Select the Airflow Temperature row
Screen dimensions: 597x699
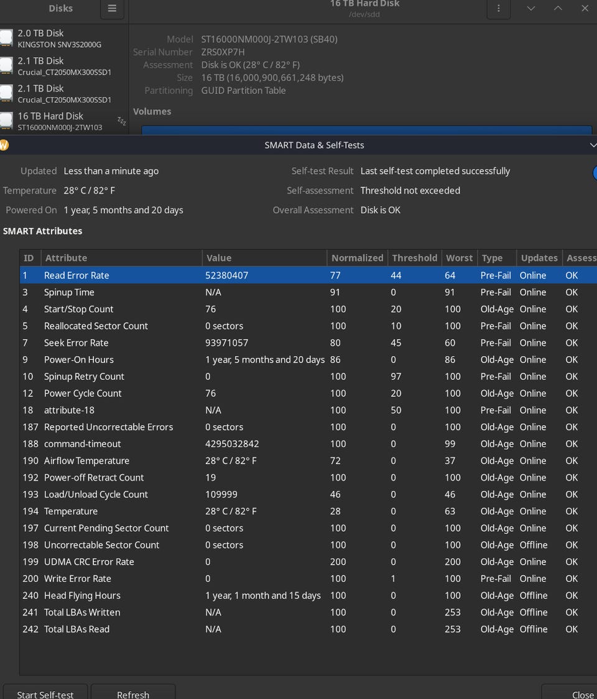308,460
